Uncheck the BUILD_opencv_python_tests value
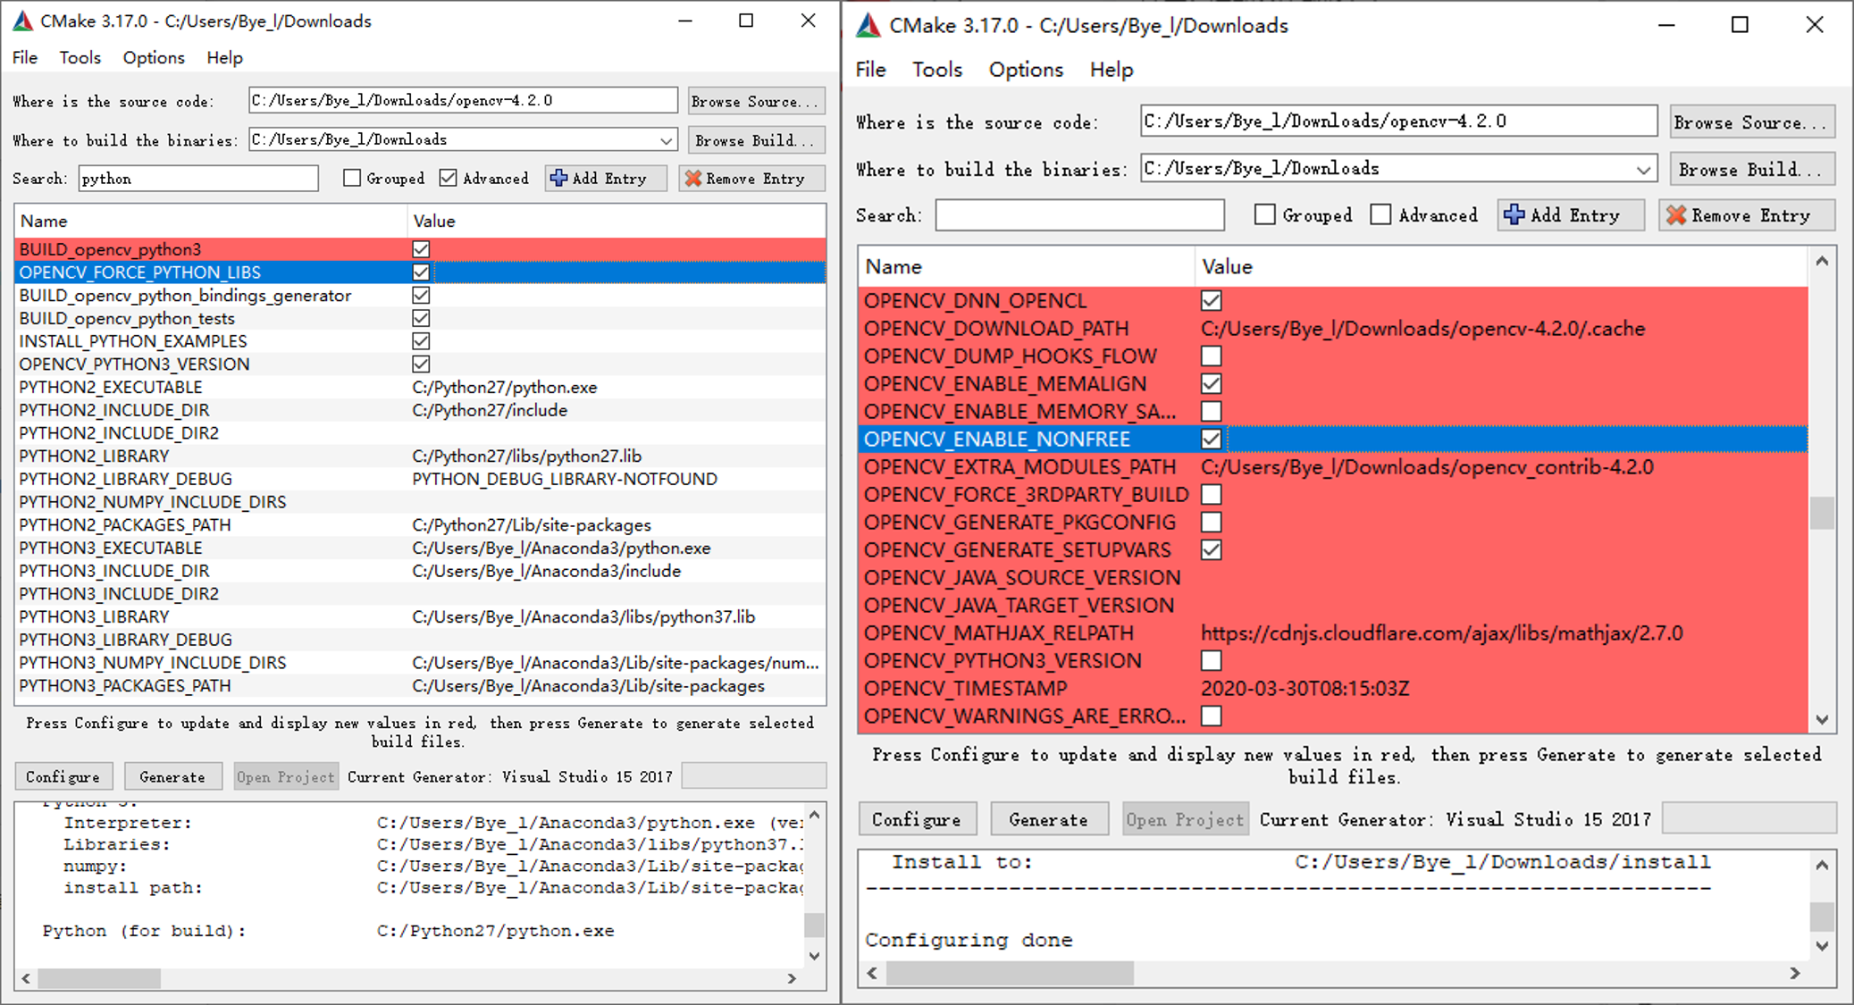Image resolution: width=1854 pixels, height=1005 pixels. 421,318
